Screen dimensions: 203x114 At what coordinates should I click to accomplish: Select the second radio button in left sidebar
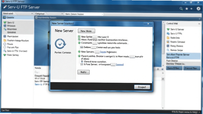(5, 47)
